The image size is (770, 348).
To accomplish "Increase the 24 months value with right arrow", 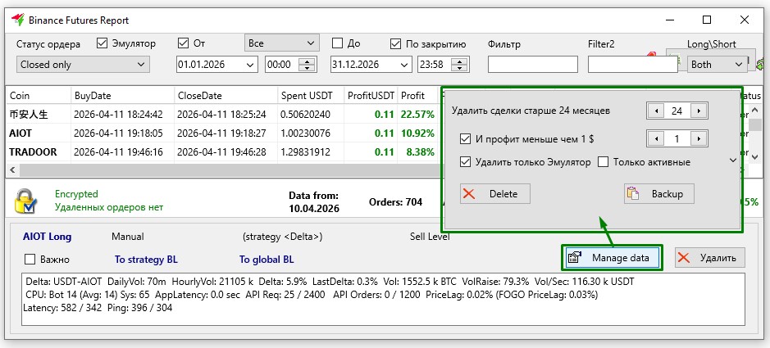I will point(698,111).
